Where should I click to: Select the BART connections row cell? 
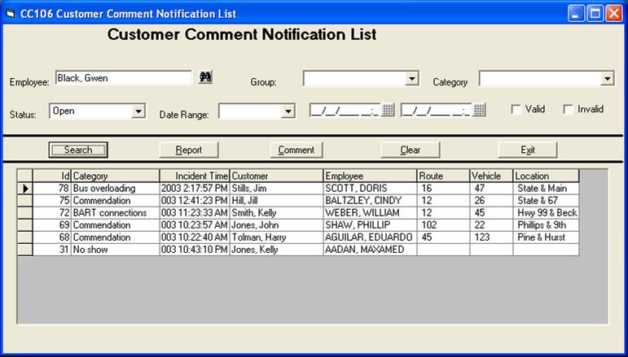[114, 213]
